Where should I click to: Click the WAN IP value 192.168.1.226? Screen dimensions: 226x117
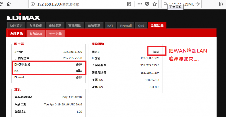click(x=150, y=58)
